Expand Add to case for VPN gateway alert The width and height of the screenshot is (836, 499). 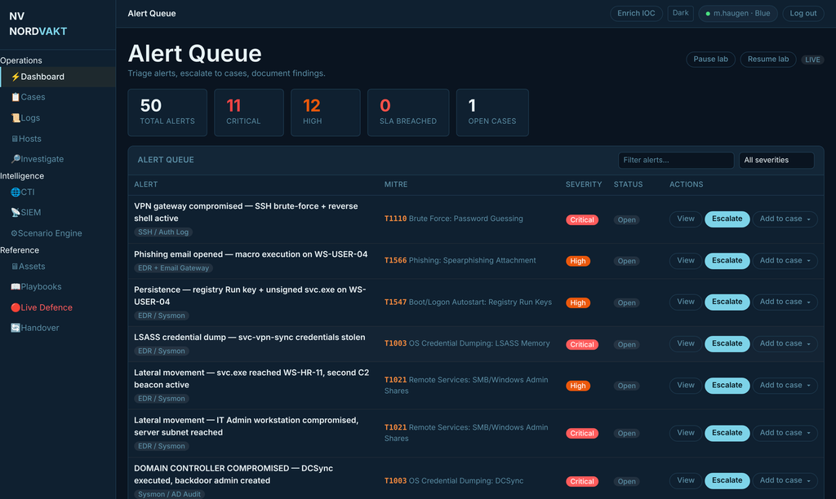point(785,219)
